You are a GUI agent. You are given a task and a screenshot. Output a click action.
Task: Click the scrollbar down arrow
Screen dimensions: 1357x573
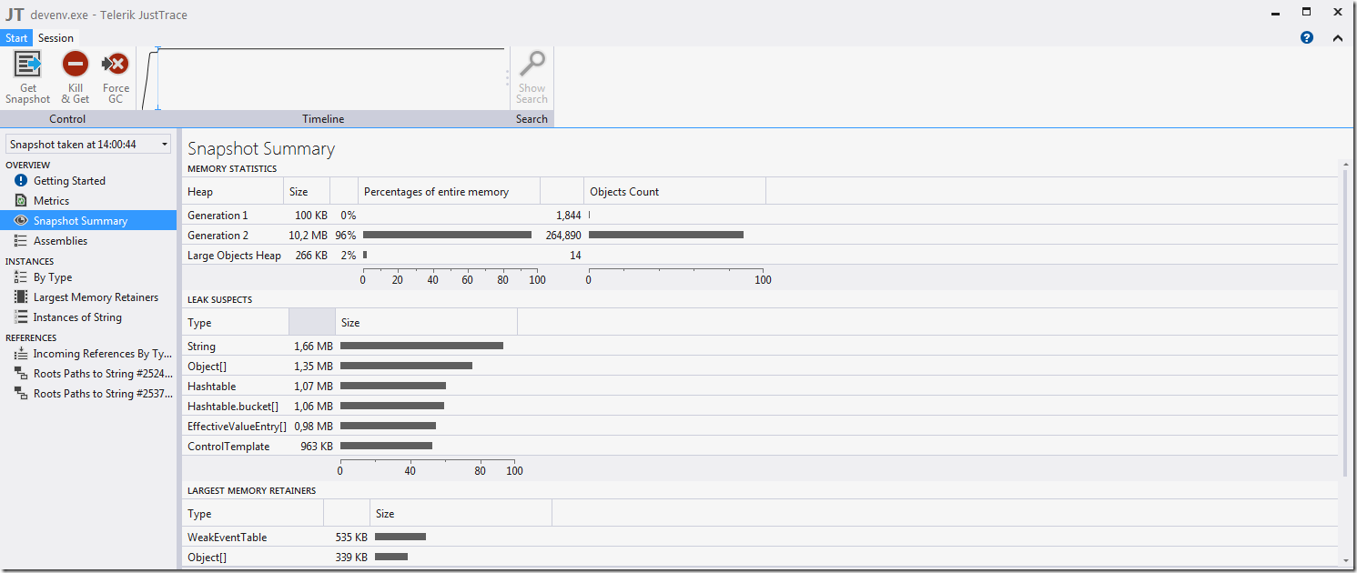(x=1345, y=561)
